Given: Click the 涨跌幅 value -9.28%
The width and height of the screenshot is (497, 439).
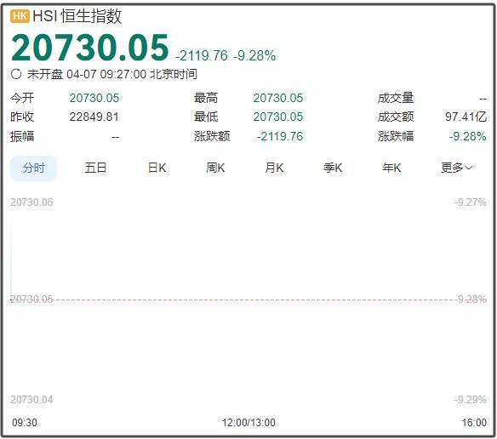Looking at the screenshot, I should click(x=467, y=136).
